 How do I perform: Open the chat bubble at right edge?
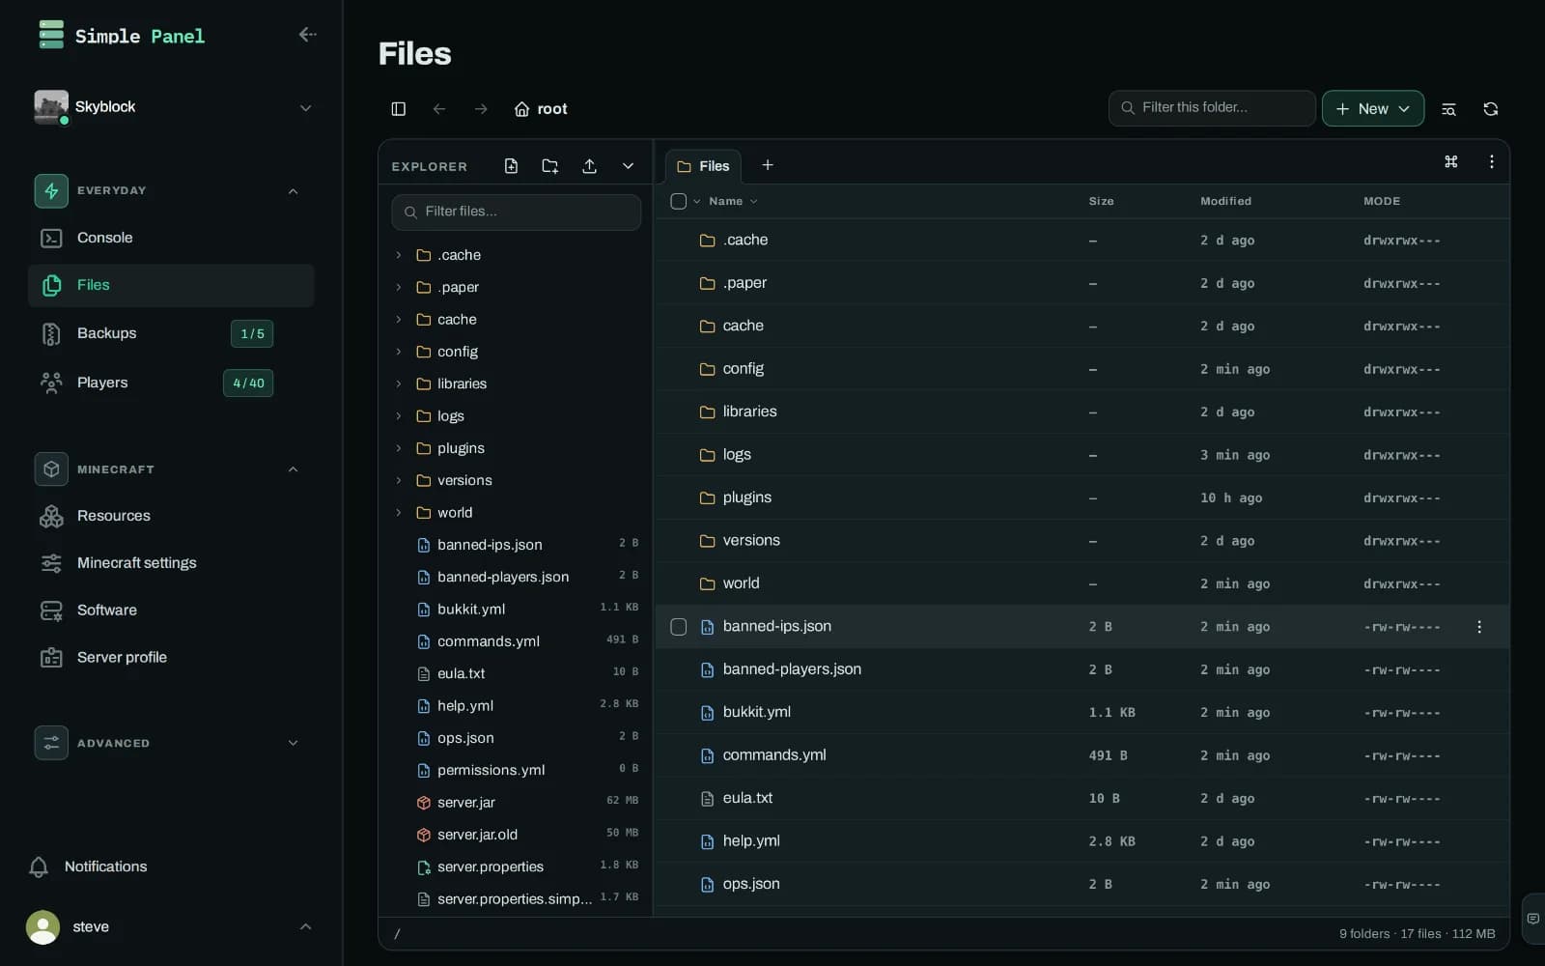pos(1532,919)
